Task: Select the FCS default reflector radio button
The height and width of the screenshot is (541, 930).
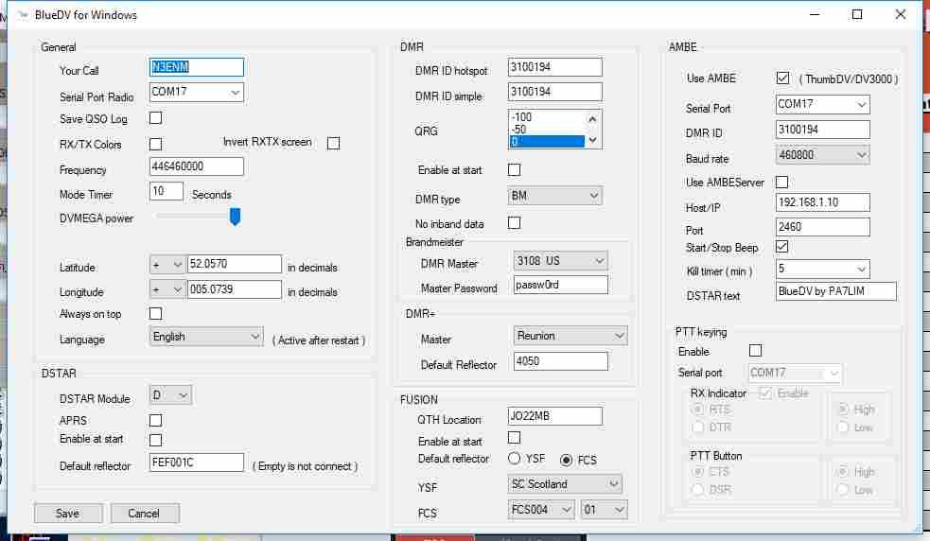Action: (567, 460)
